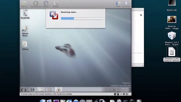Select Berko's HD drive on Mac desktop

coord(172,6)
